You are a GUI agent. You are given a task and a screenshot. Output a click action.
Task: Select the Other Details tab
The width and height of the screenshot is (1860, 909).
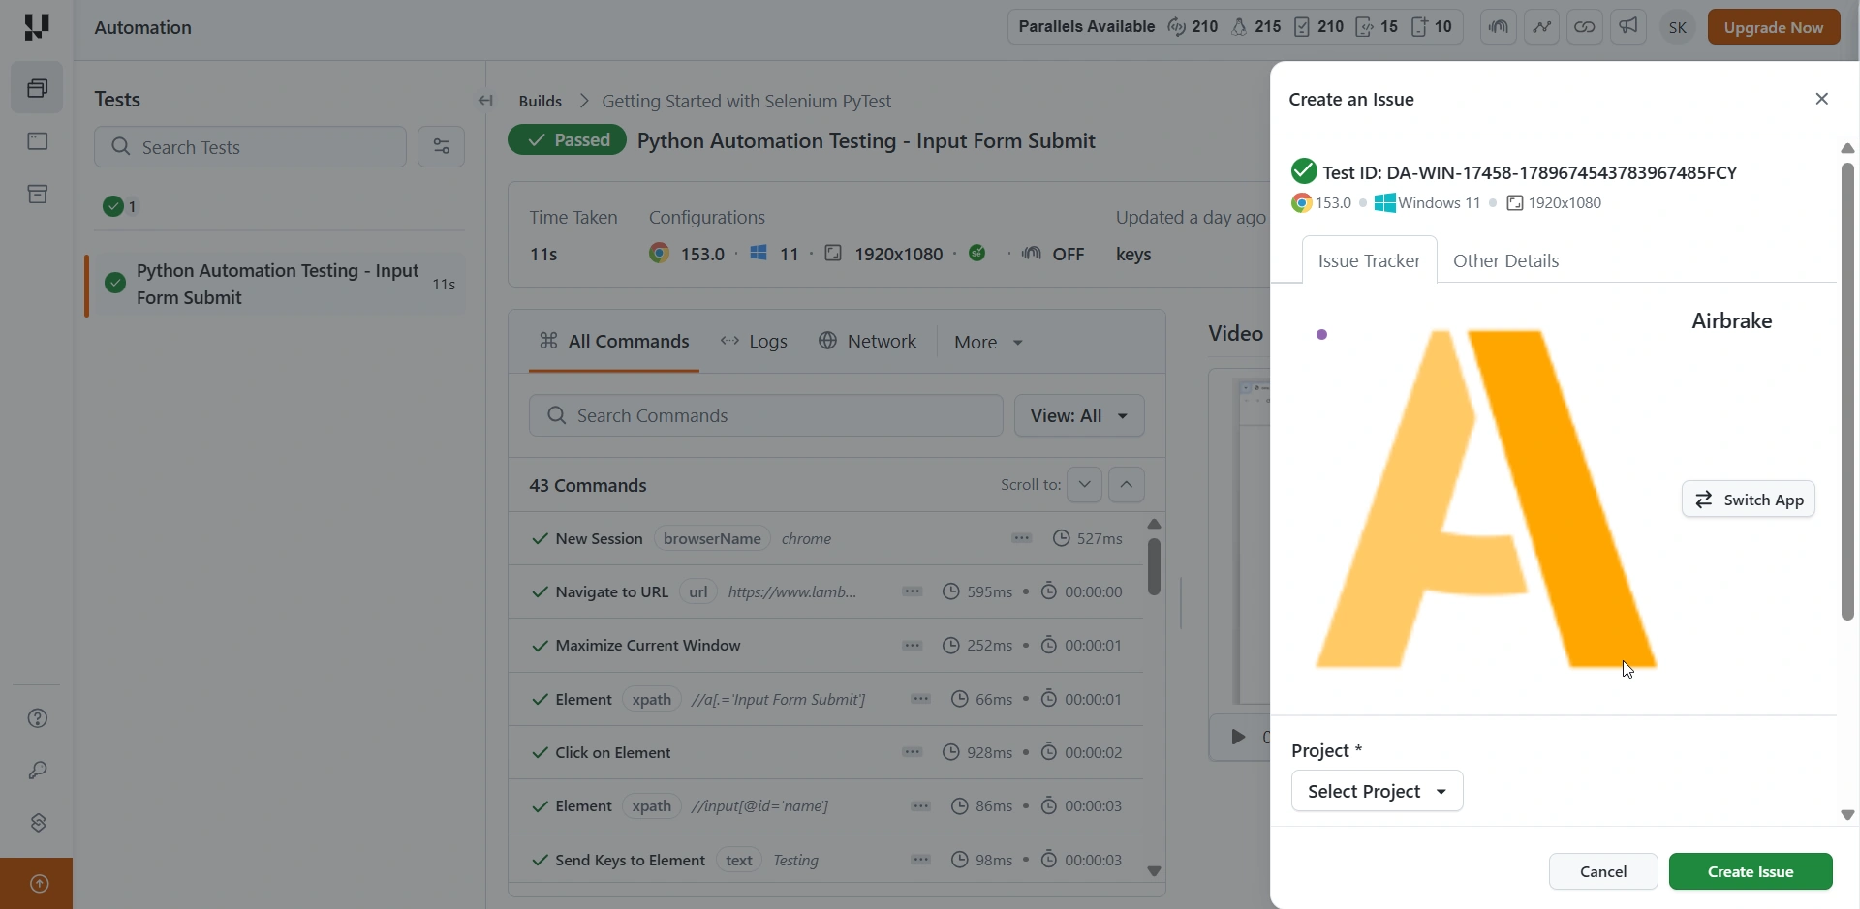1505,260
